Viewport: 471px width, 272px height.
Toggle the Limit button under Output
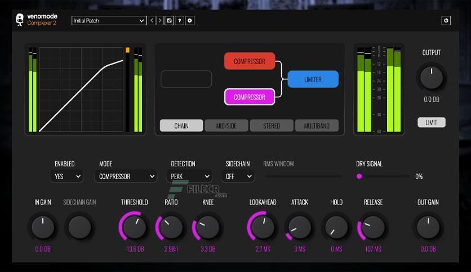432,123
